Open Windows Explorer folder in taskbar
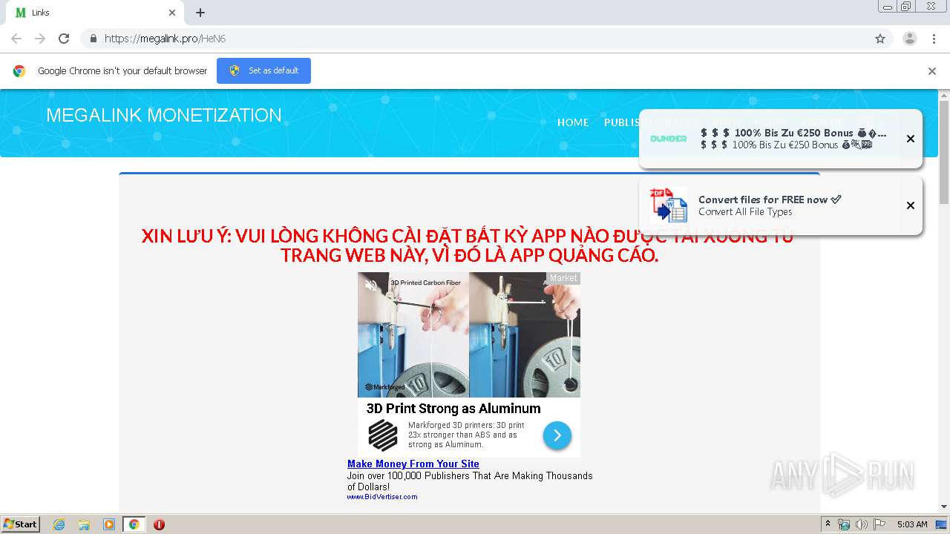This screenshot has height=534, width=950. pos(84,524)
